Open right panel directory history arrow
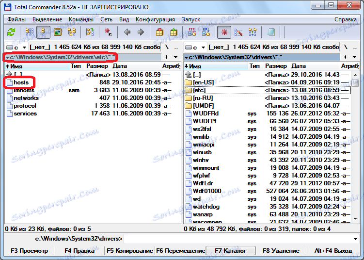 354,57
